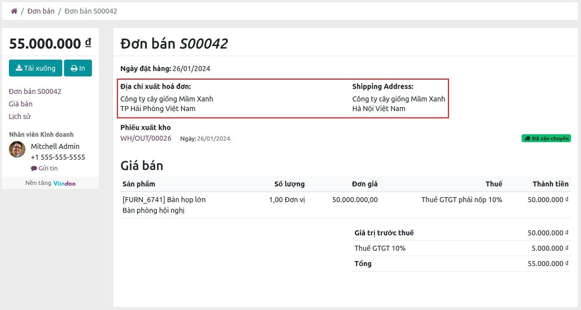Viewport: 581px width, 310px height.
Task: Select billing address TP Hải Phòng Việt Nam
Action: (x=158, y=109)
